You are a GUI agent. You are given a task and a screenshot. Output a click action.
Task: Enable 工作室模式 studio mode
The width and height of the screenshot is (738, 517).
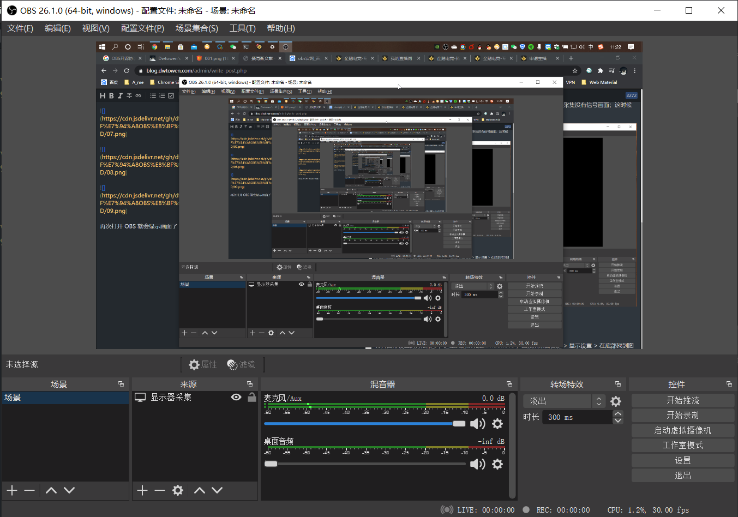click(x=683, y=445)
